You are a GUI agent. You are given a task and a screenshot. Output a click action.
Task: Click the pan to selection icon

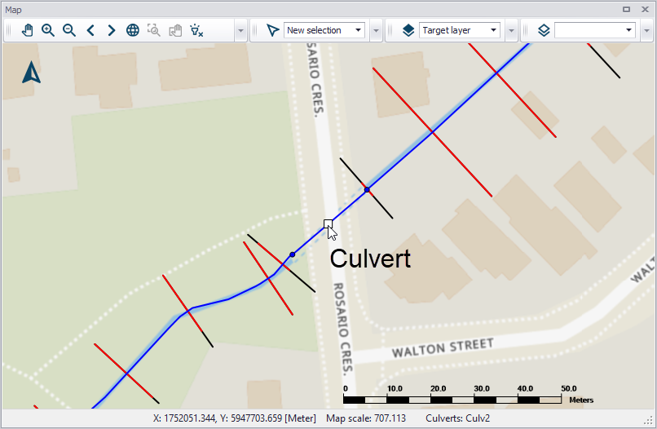tap(175, 30)
